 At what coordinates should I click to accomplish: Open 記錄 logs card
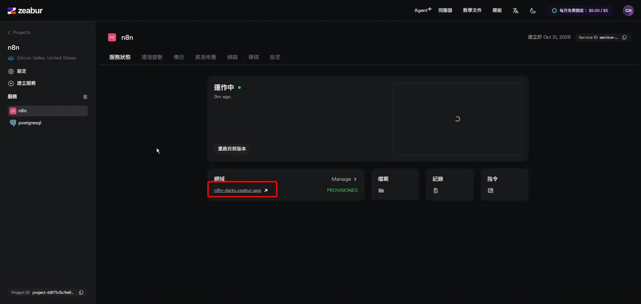click(x=450, y=184)
